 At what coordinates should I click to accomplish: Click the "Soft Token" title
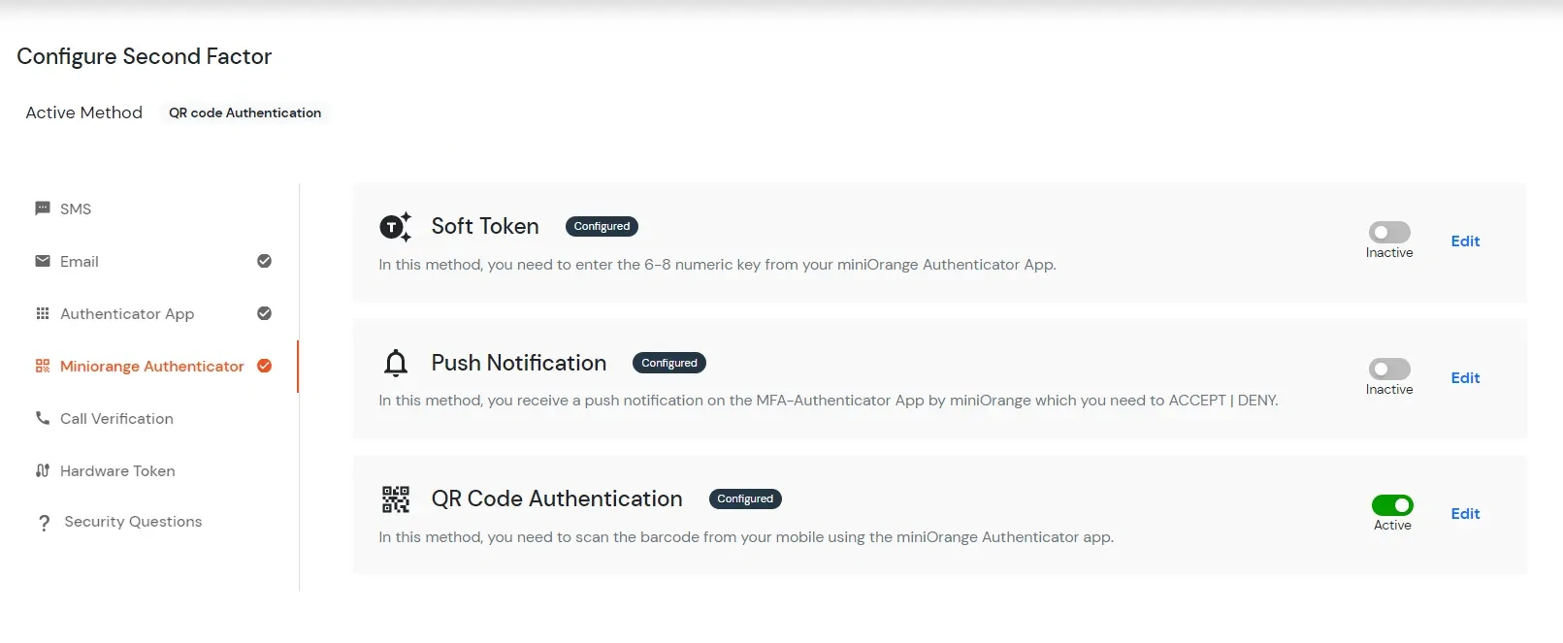point(485,226)
